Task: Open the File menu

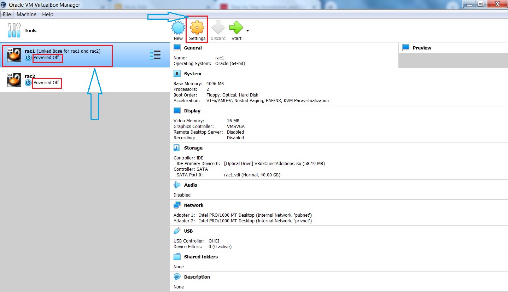Action: click(7, 14)
